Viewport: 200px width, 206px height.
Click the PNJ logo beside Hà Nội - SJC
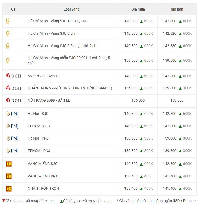click(12, 114)
